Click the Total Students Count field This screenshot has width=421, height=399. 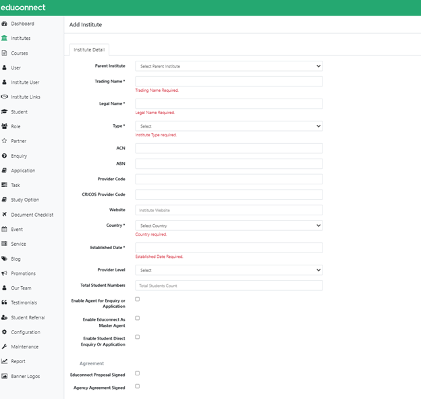pyautogui.click(x=229, y=286)
